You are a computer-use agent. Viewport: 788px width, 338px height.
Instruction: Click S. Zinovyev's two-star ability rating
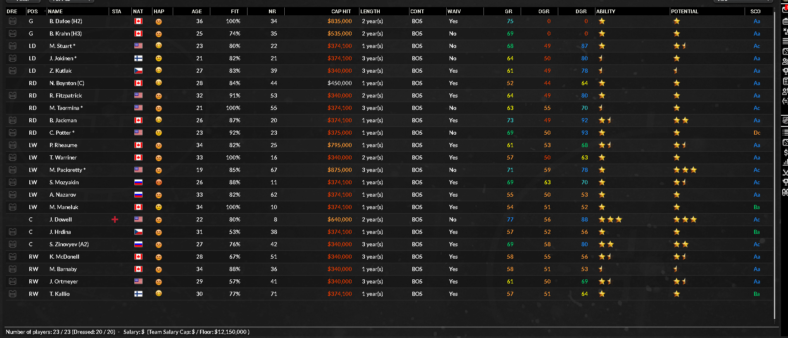click(606, 244)
